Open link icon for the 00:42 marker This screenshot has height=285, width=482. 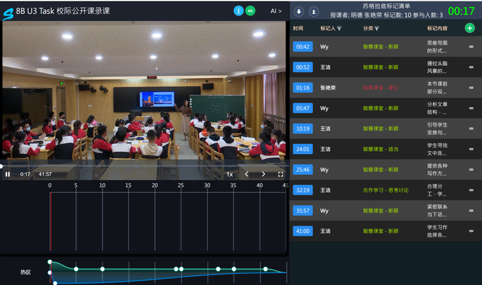pos(471,46)
